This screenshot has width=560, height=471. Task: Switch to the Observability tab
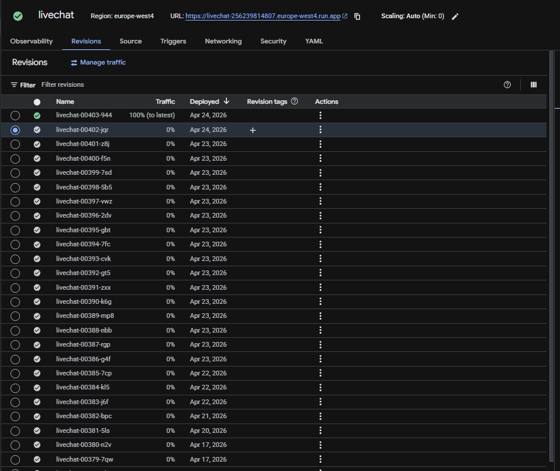[32, 41]
